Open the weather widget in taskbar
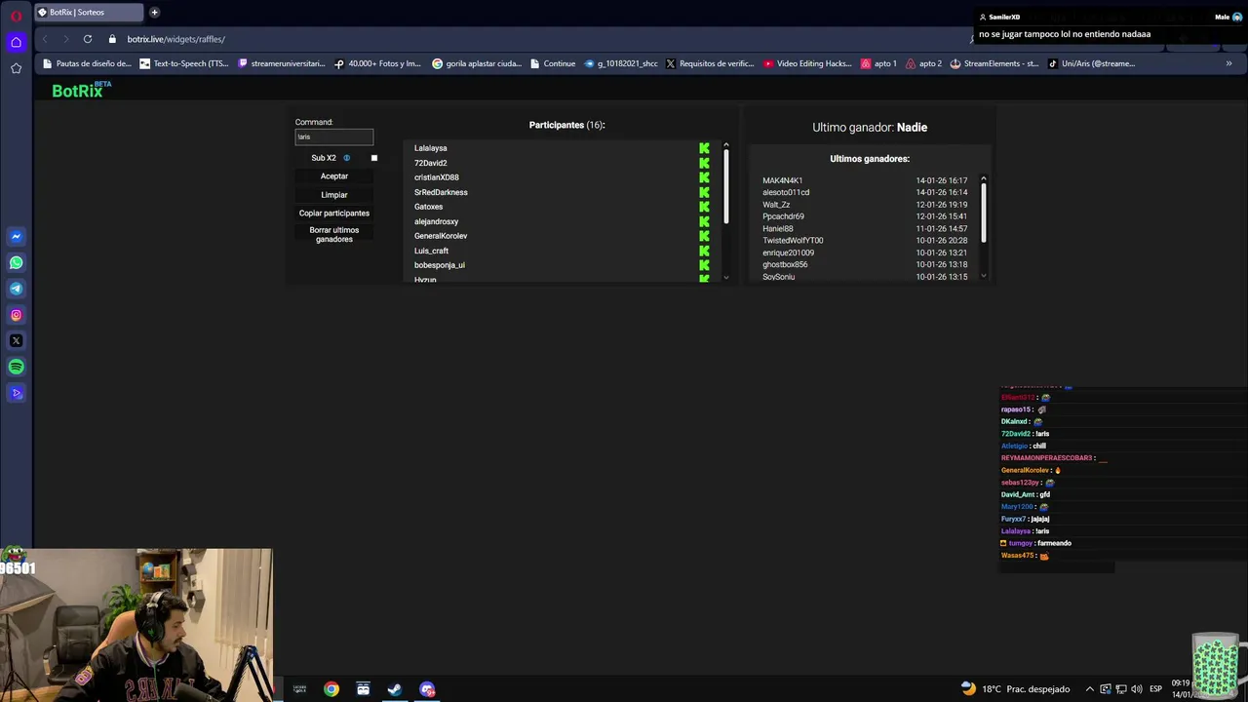Screen dimensions: 1248x702 tap(1015, 689)
